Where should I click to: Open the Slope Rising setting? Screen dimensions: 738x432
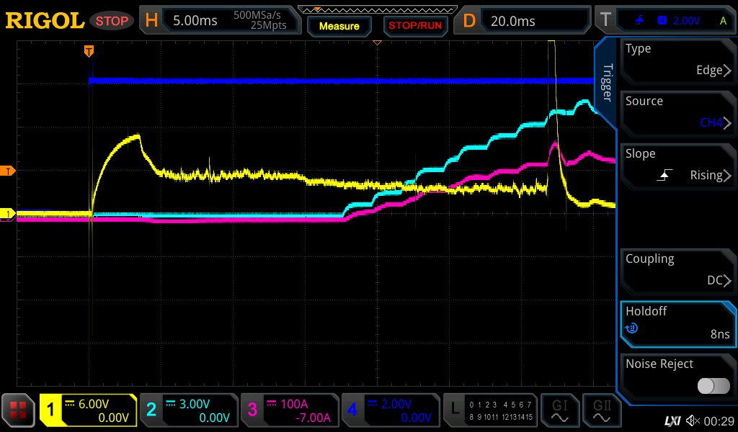coord(677,166)
